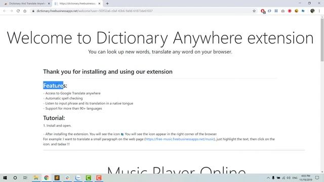Open Slack from taskbar
Screen dimensions: 324x182
[x=67, y=177]
